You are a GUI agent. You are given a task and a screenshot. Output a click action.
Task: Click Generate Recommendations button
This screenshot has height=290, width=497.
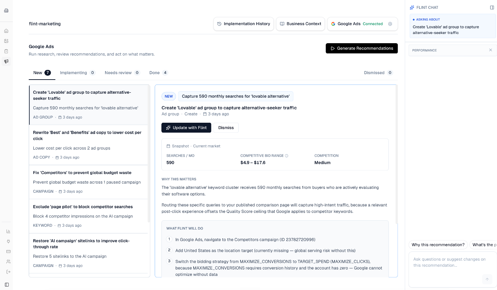click(361, 48)
